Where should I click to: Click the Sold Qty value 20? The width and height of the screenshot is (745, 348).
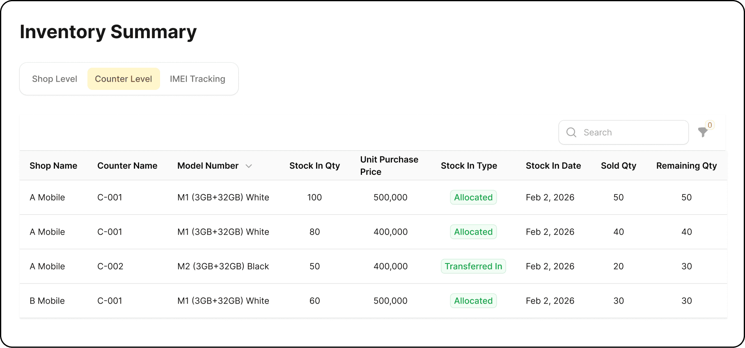(x=619, y=266)
